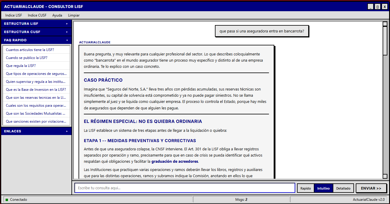Switch to Detallado response mode
This screenshot has height=204, width=390.
[x=343, y=188]
